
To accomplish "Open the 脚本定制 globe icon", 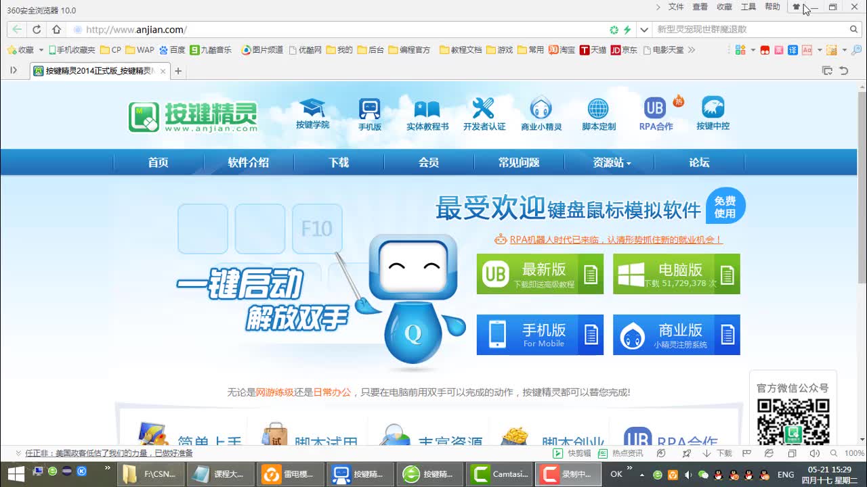I will click(598, 114).
